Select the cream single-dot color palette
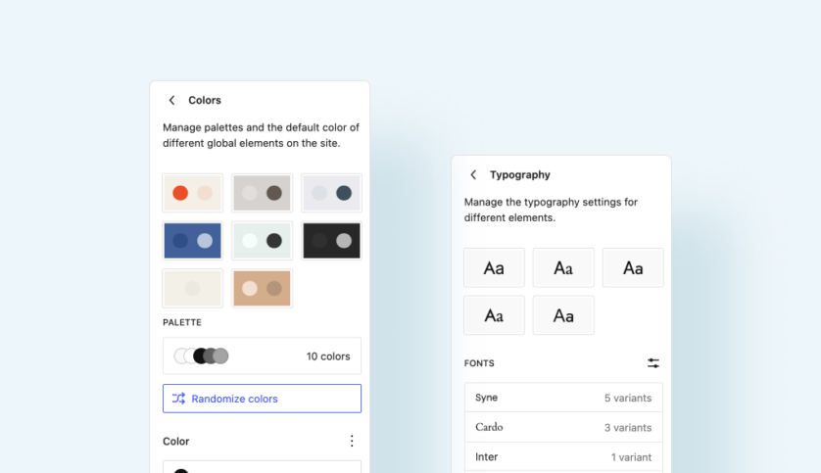 193,288
